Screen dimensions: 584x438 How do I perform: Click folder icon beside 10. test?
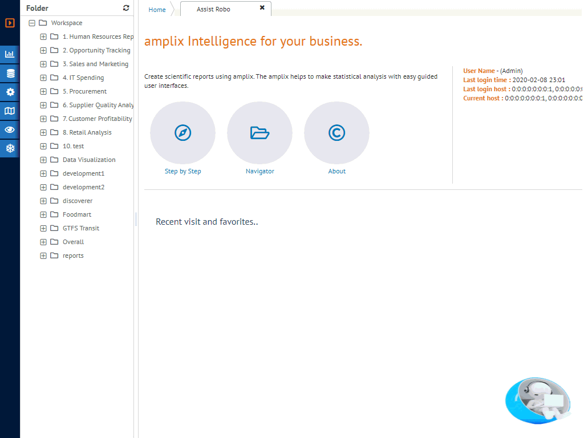(54, 146)
